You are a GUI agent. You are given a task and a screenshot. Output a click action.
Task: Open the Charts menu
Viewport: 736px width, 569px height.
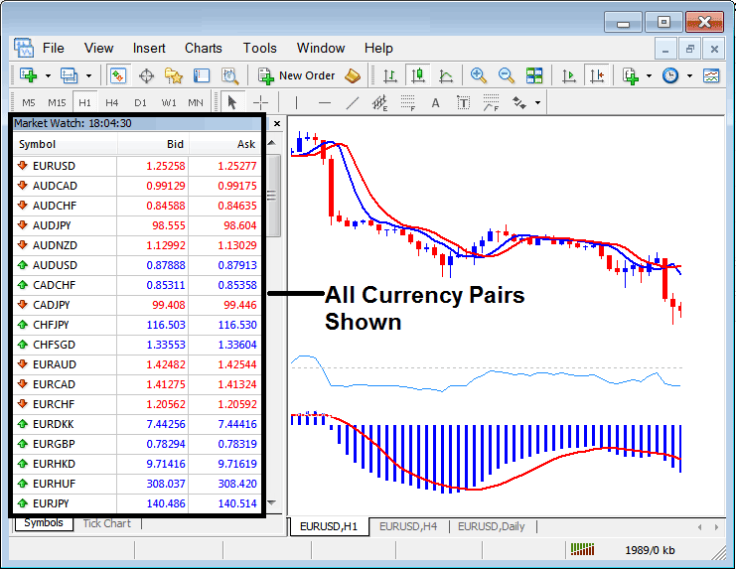203,48
